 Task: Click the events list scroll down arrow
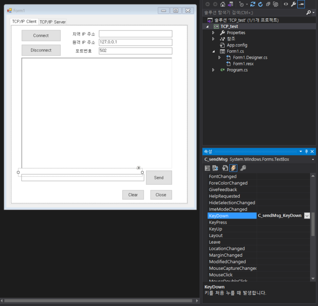coord(313,279)
